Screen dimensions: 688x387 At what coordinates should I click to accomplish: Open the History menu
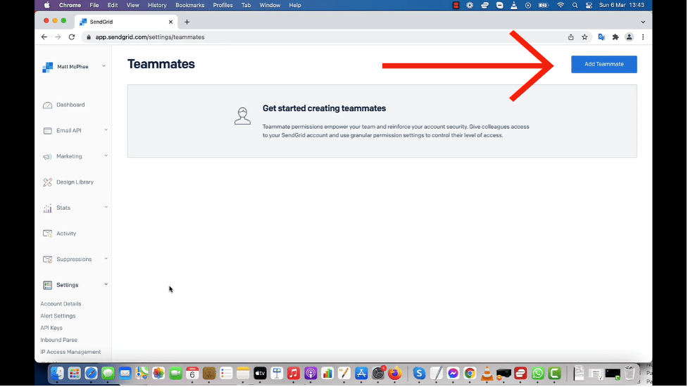158,5
